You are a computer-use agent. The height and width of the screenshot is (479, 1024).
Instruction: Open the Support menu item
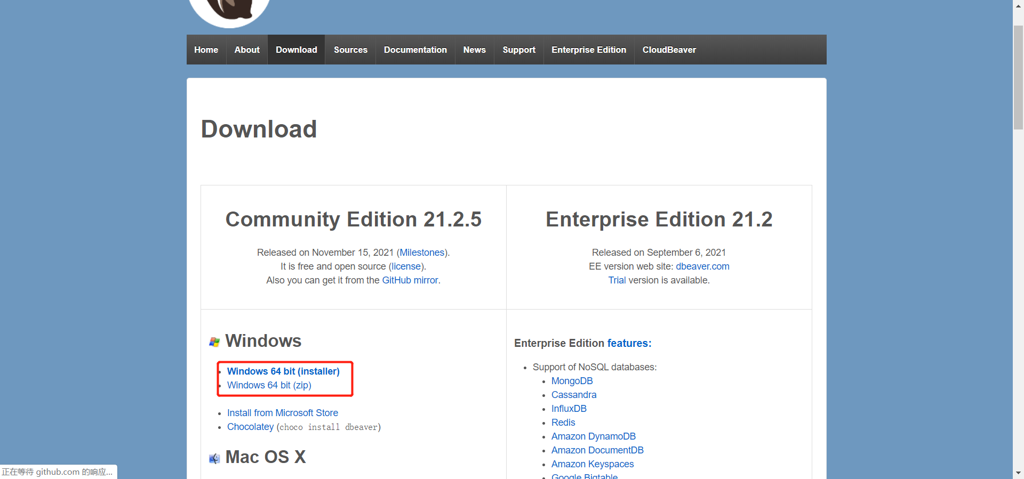coord(519,50)
